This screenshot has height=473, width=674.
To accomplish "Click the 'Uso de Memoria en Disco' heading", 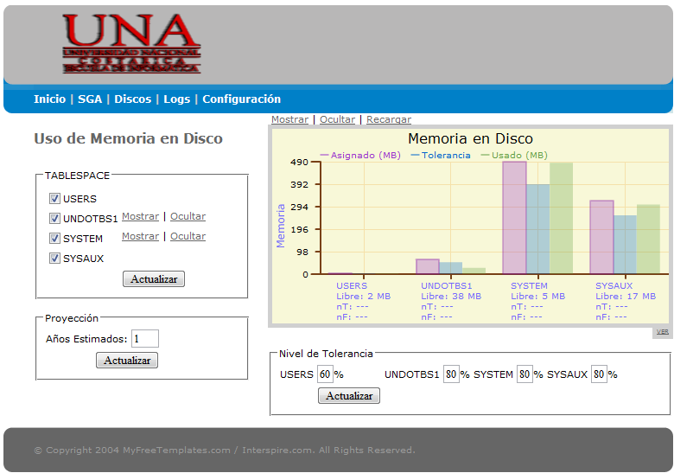I will pos(128,138).
